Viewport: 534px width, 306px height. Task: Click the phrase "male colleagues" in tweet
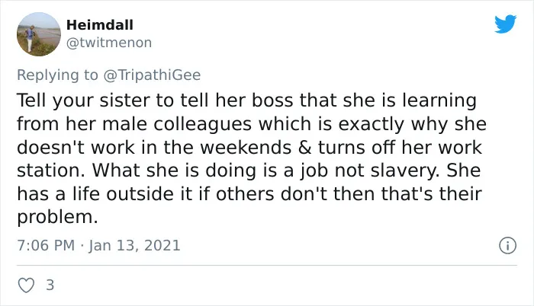coord(177,124)
